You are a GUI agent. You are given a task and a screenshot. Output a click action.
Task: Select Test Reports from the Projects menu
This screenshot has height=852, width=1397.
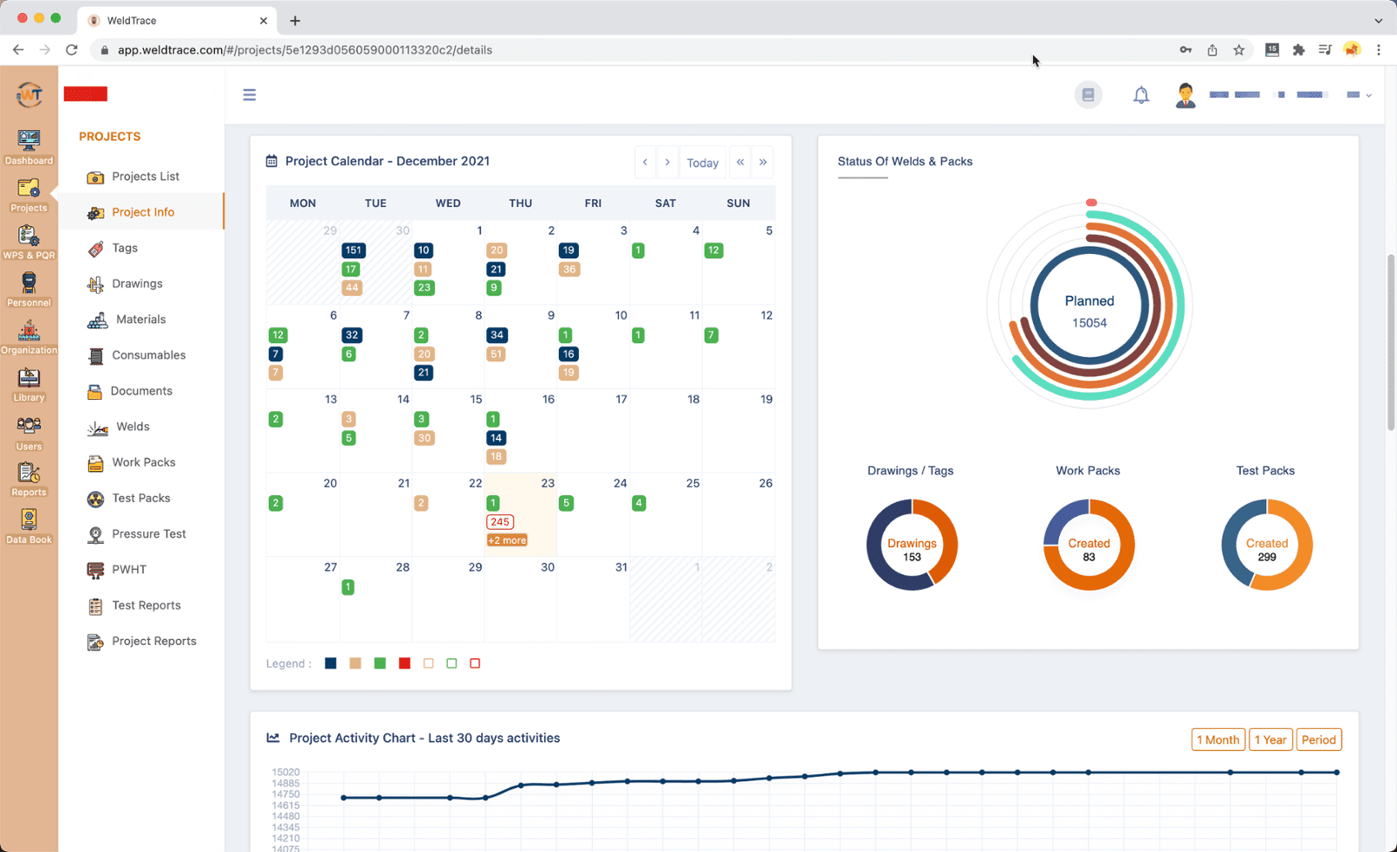click(x=146, y=605)
